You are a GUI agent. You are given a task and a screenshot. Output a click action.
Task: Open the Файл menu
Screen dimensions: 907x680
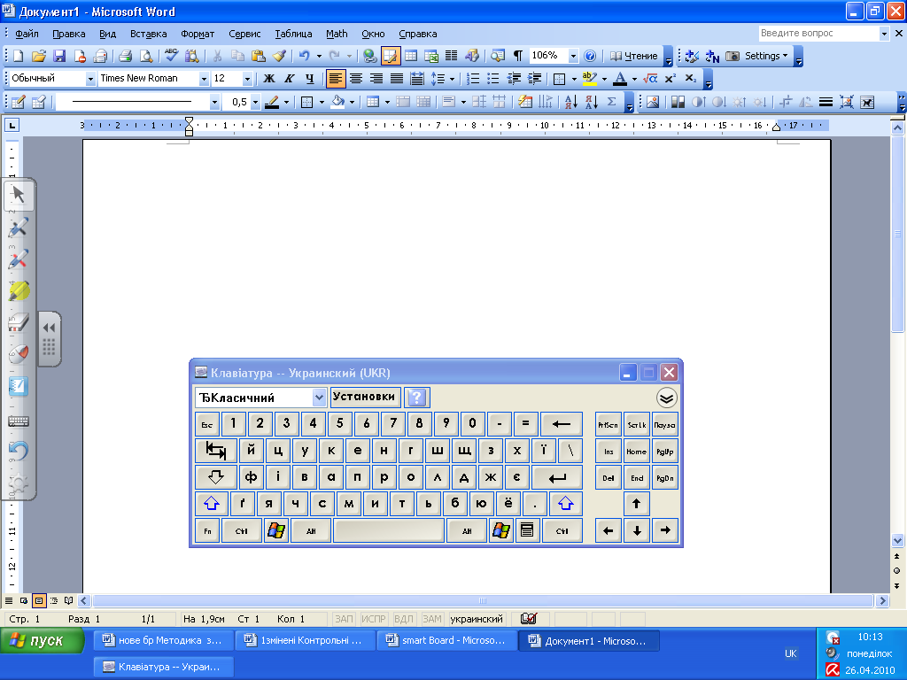[27, 34]
